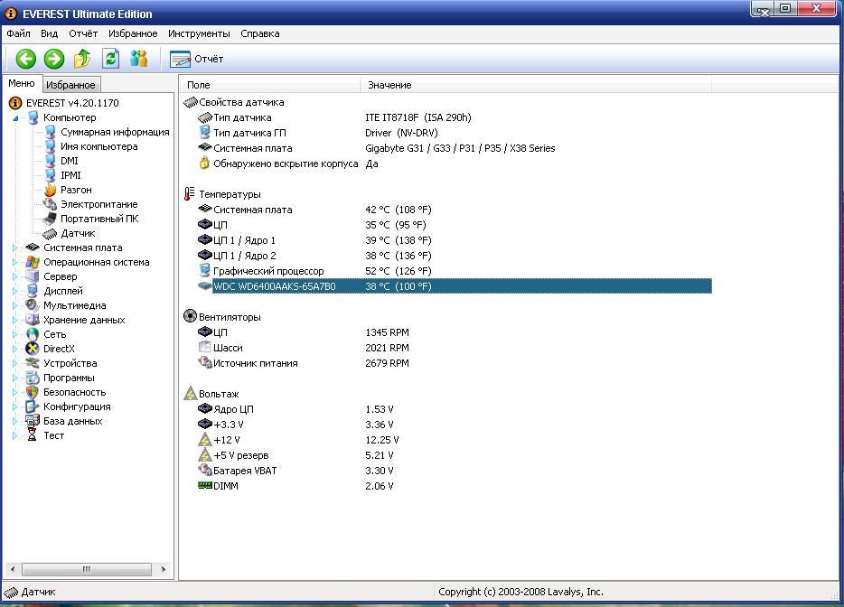The width and height of the screenshot is (844, 607).
Task: Click the Шасси fan row
Action: coord(455,348)
